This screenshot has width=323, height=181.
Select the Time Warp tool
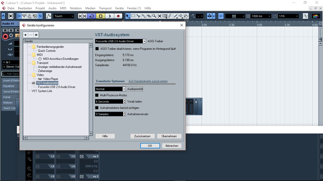pyautogui.click(x=165, y=16)
